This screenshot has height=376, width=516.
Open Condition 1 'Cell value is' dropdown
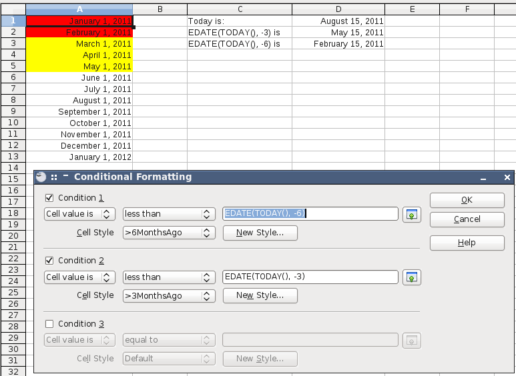79,214
